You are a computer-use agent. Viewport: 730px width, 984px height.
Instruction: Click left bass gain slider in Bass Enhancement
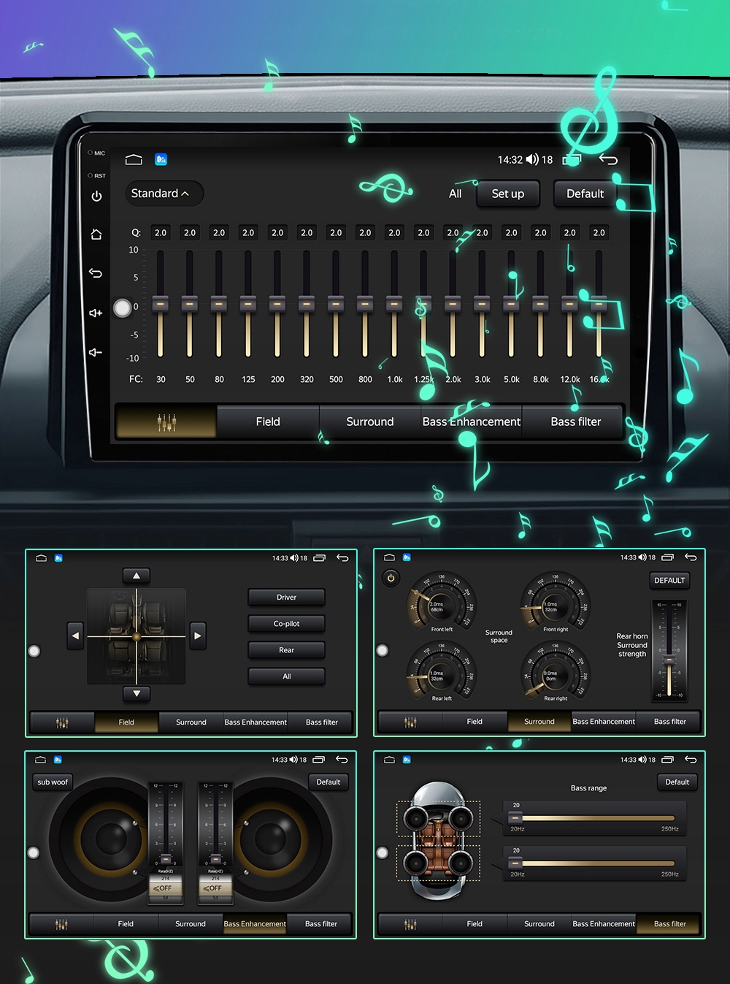pyautogui.click(x=166, y=825)
